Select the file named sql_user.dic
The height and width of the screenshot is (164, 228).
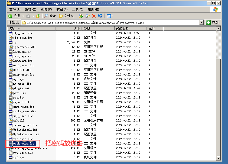(x=23, y=116)
